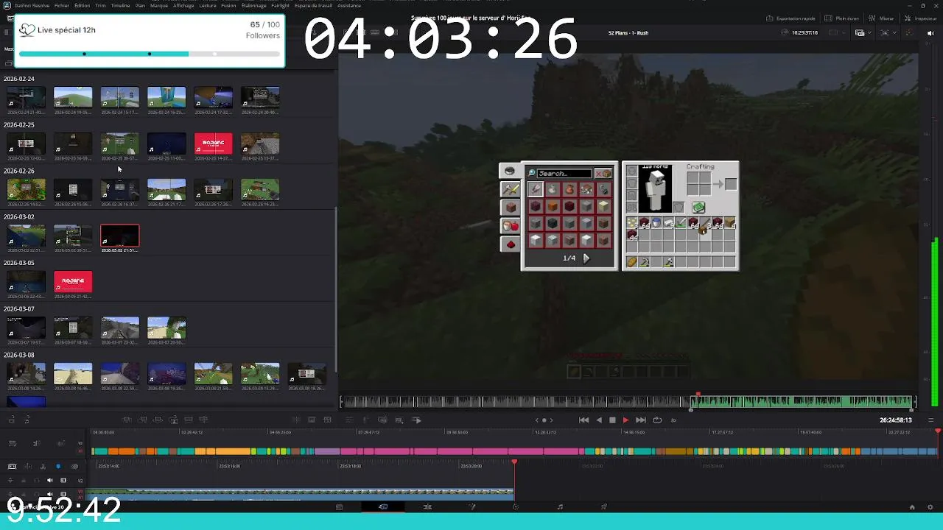The width and height of the screenshot is (943, 530).
Task: Open the Cut page icon
Action: [383, 507]
